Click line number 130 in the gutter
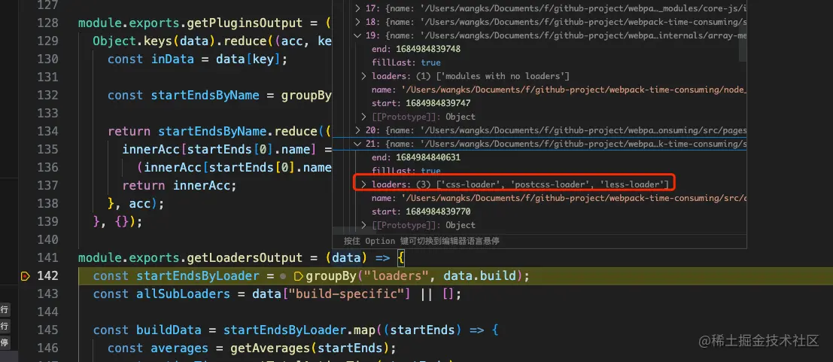 (x=48, y=59)
